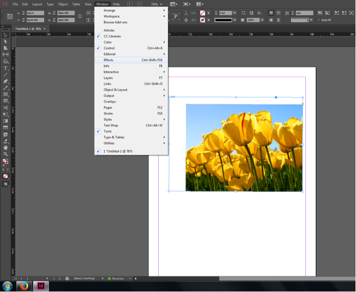Toggle Formatting Affects Text button in toolbox
356x292 pixels.
pyautogui.click(x=7, y=170)
